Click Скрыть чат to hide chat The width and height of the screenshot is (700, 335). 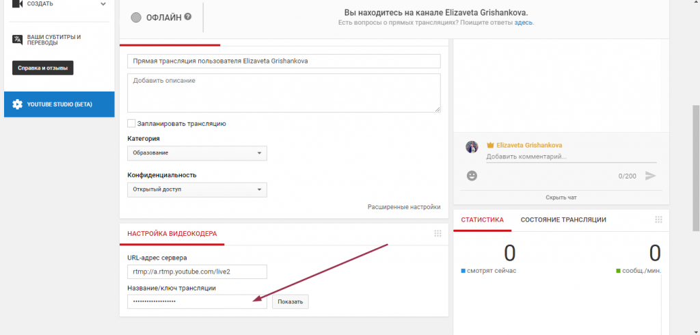[x=561, y=197]
